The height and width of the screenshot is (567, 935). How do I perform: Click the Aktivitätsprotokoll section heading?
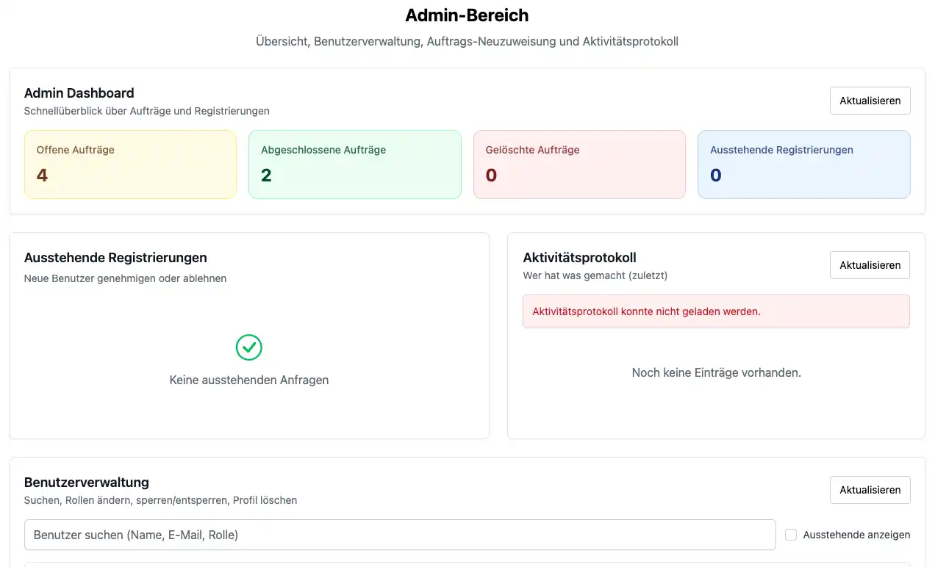tap(579, 258)
